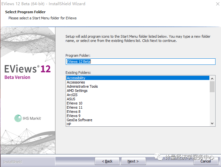Click the Program Folder text field
This screenshot has width=221, height=167.
pos(140,62)
